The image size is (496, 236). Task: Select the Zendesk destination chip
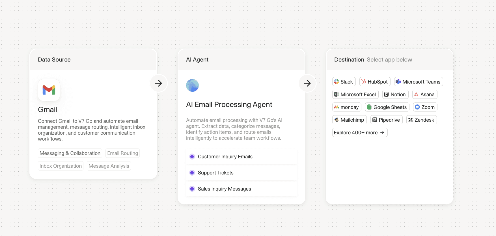coord(422,120)
